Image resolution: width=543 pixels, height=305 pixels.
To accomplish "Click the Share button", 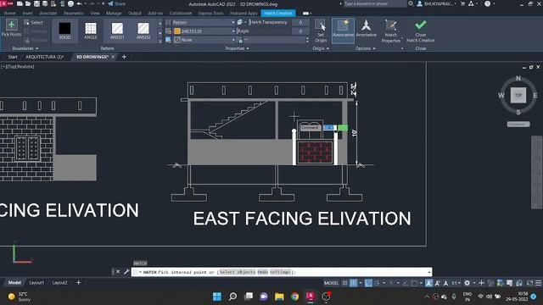I will pos(117,3).
